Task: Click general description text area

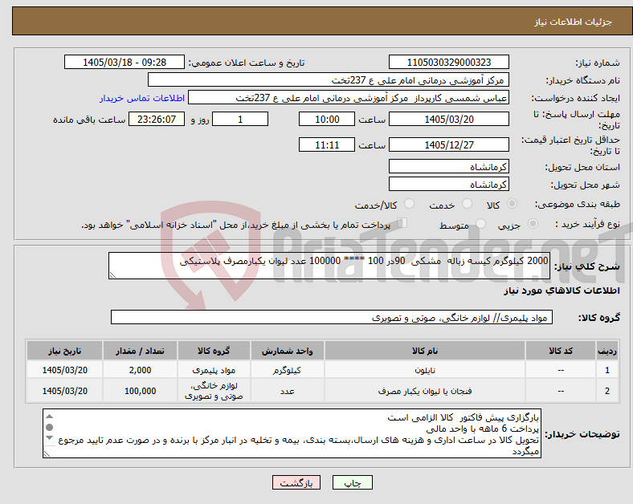Action: 329,266
